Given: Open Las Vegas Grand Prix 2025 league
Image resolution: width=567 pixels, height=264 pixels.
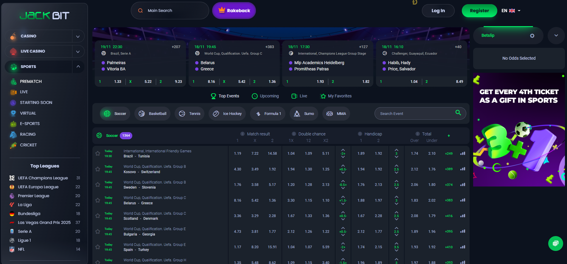Looking at the screenshot, I should tap(45, 222).
